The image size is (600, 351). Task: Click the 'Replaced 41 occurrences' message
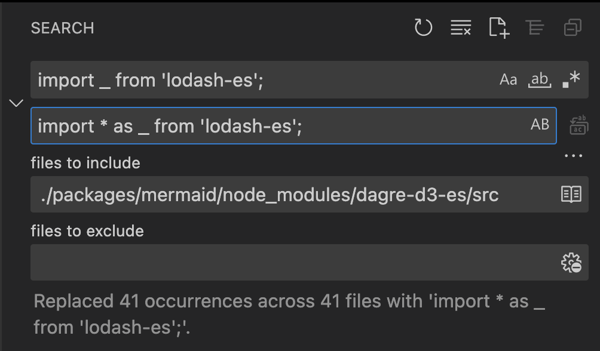click(x=289, y=314)
